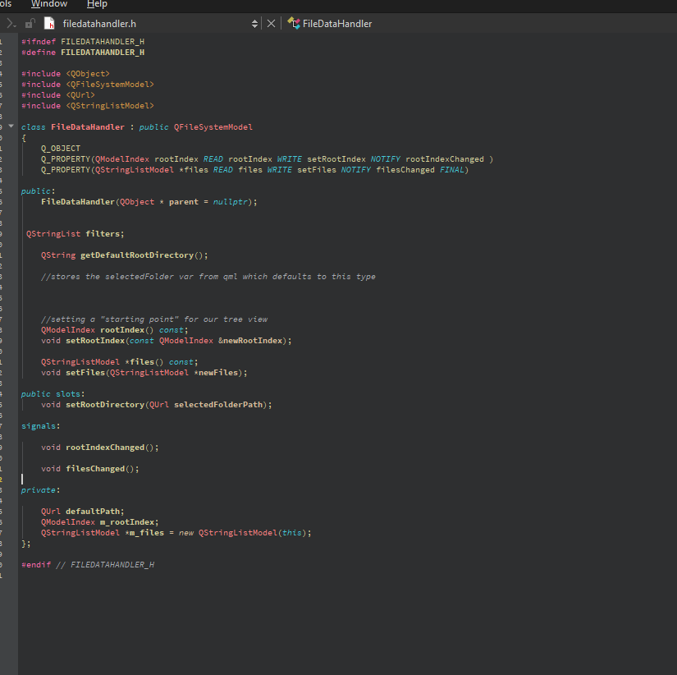This screenshot has width=677, height=675.
Task: Click the '#include <QObject>' line
Action: [x=66, y=74]
